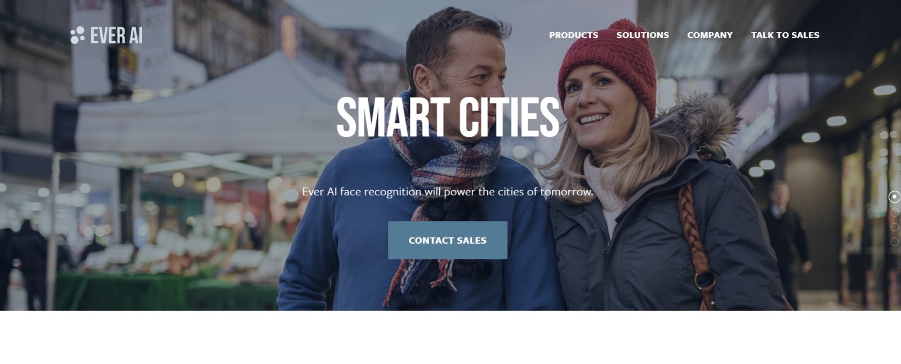
Task: Open the EVER AI wordmark home link
Action: click(x=117, y=35)
